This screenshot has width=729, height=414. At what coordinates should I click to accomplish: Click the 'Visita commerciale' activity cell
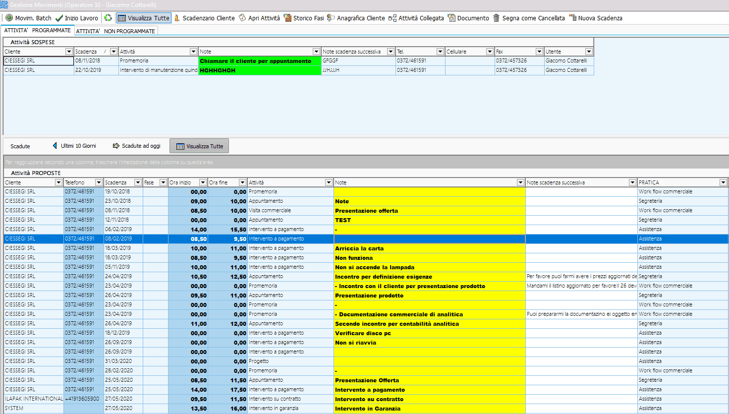tap(290, 210)
